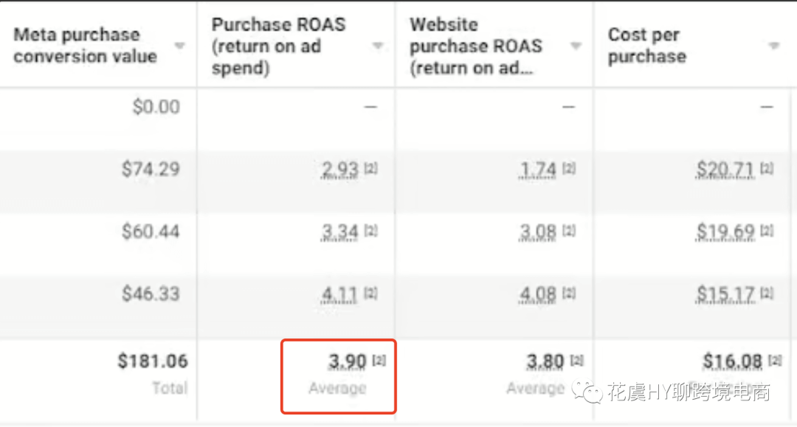
Task: Click the $15.17 cost per purchase value
Action: 725,294
